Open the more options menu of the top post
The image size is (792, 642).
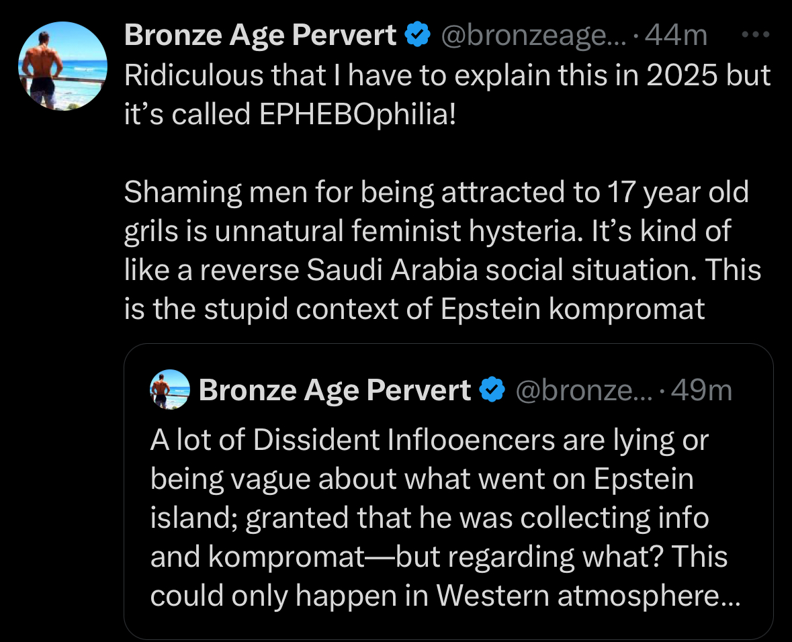(756, 35)
